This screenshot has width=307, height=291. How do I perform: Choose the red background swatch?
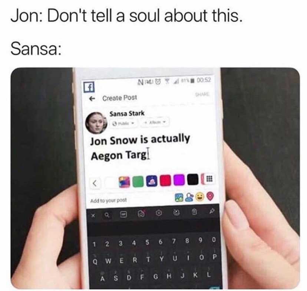[165, 180]
